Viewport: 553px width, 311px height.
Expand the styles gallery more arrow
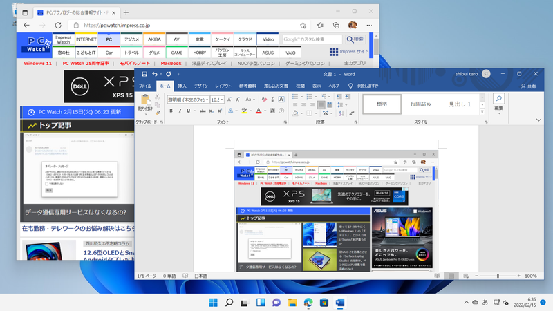(482, 112)
